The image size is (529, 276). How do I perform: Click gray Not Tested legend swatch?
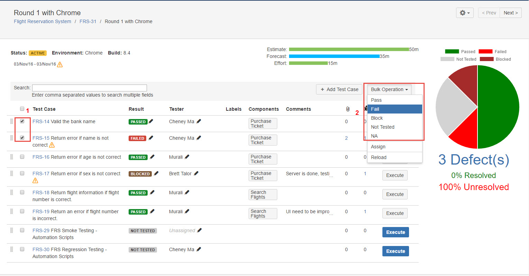[447, 59]
